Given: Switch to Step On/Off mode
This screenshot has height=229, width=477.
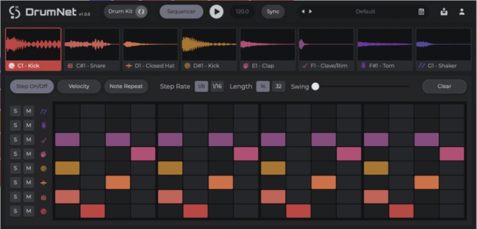Looking at the screenshot, I should 32,86.
